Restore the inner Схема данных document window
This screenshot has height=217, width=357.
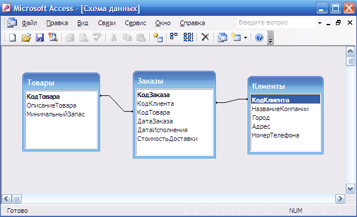[338, 22]
